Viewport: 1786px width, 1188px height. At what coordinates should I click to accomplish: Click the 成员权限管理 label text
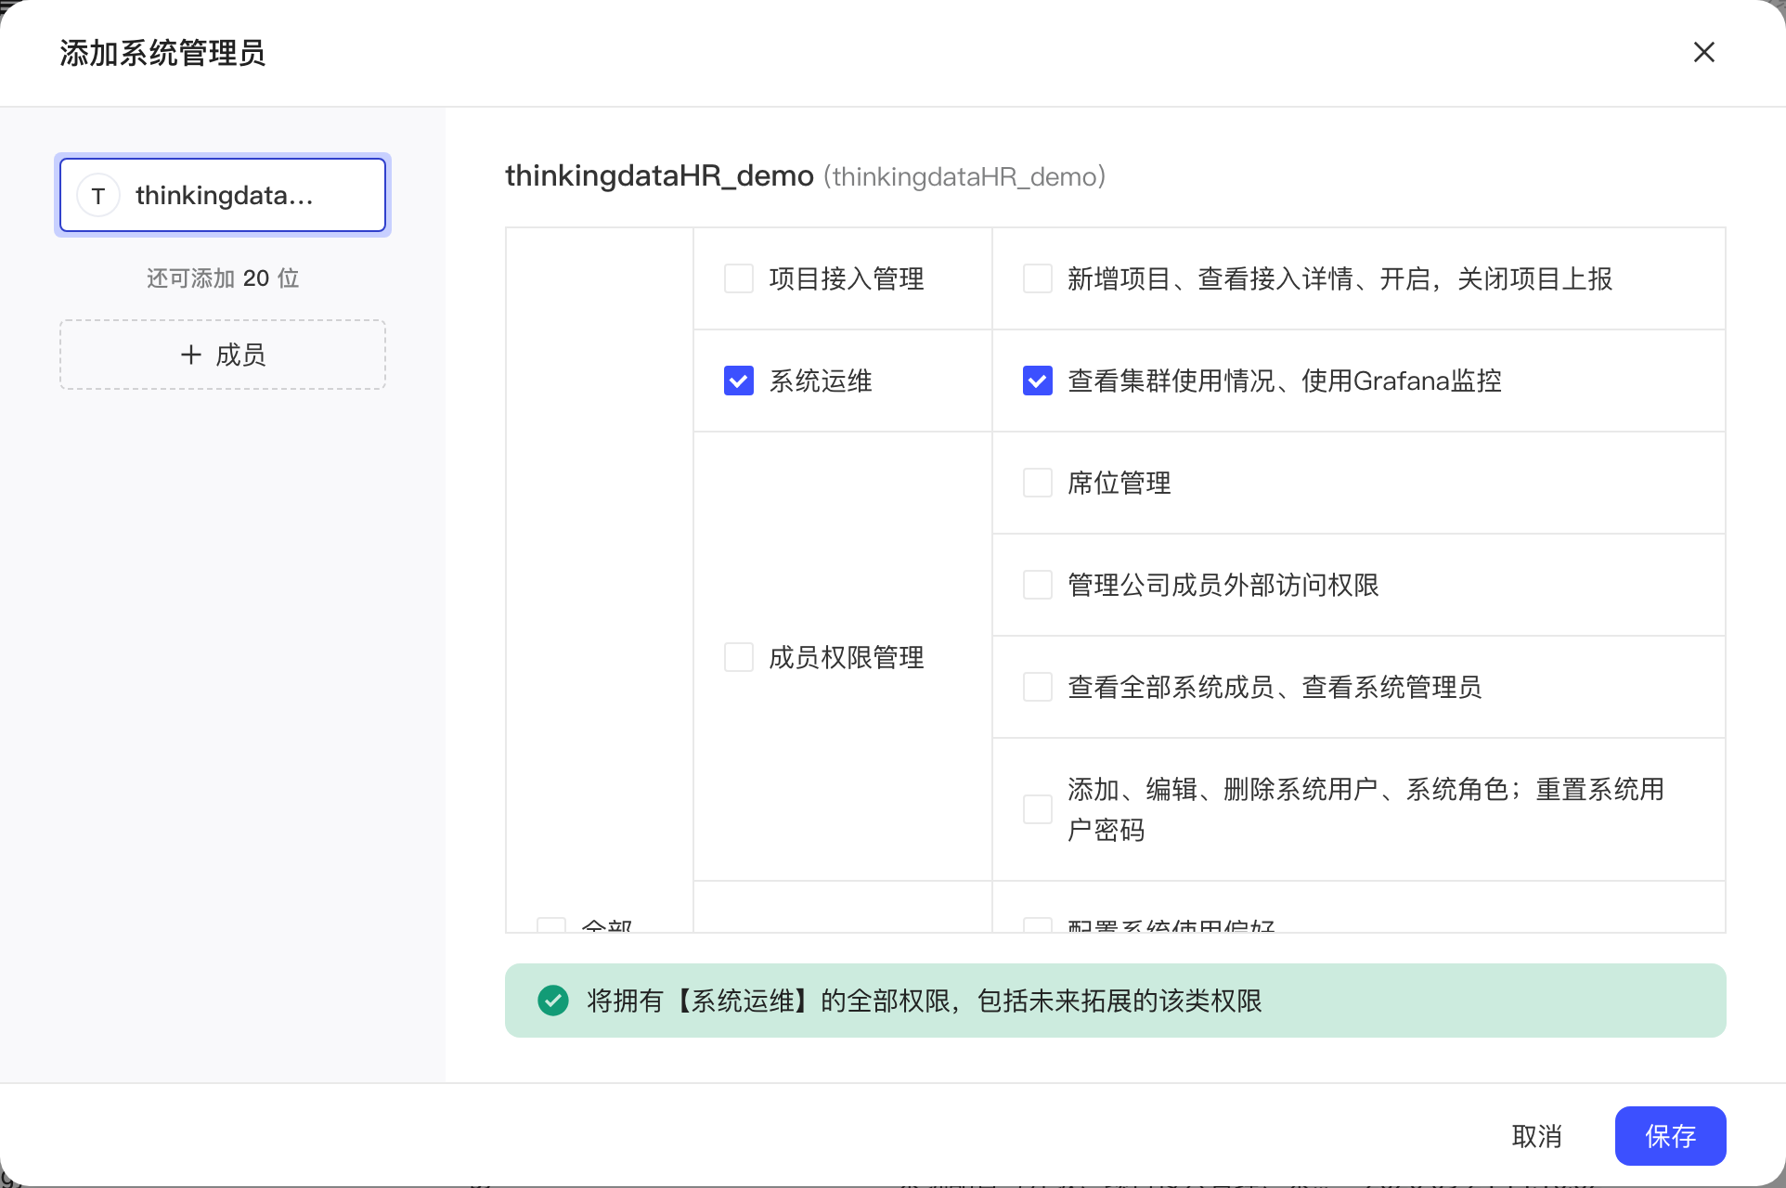[847, 657]
